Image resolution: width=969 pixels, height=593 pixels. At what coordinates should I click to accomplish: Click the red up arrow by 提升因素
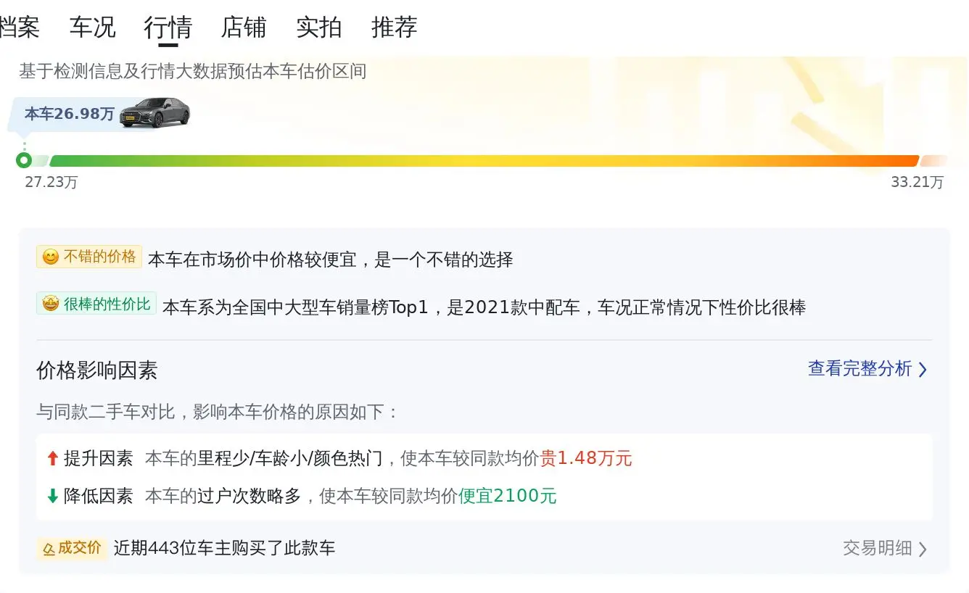52,458
